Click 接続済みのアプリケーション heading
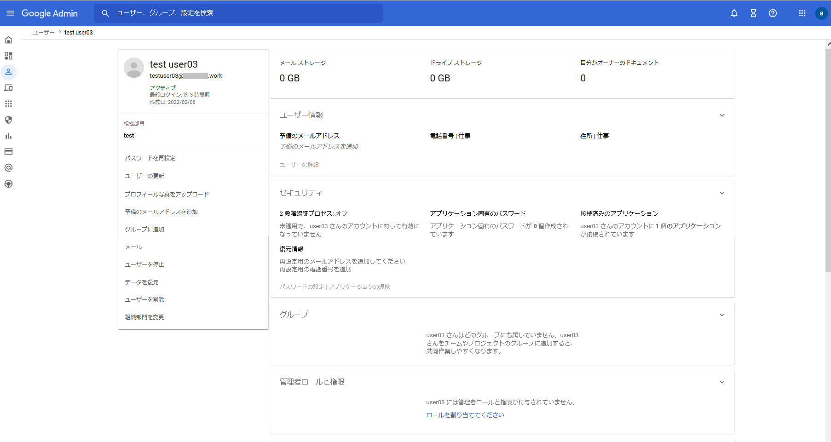Image resolution: width=831 pixels, height=442 pixels. click(x=619, y=214)
